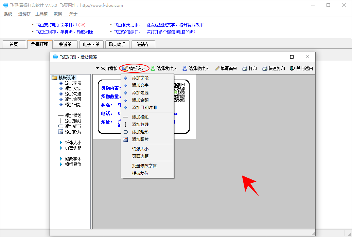Click the QR code on the label template

tap(179, 92)
